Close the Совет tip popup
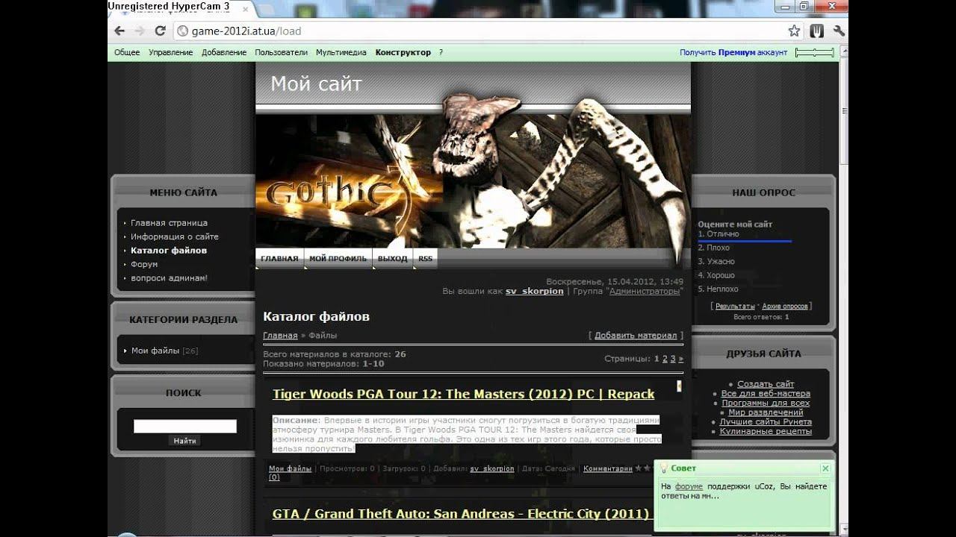 [x=825, y=468]
